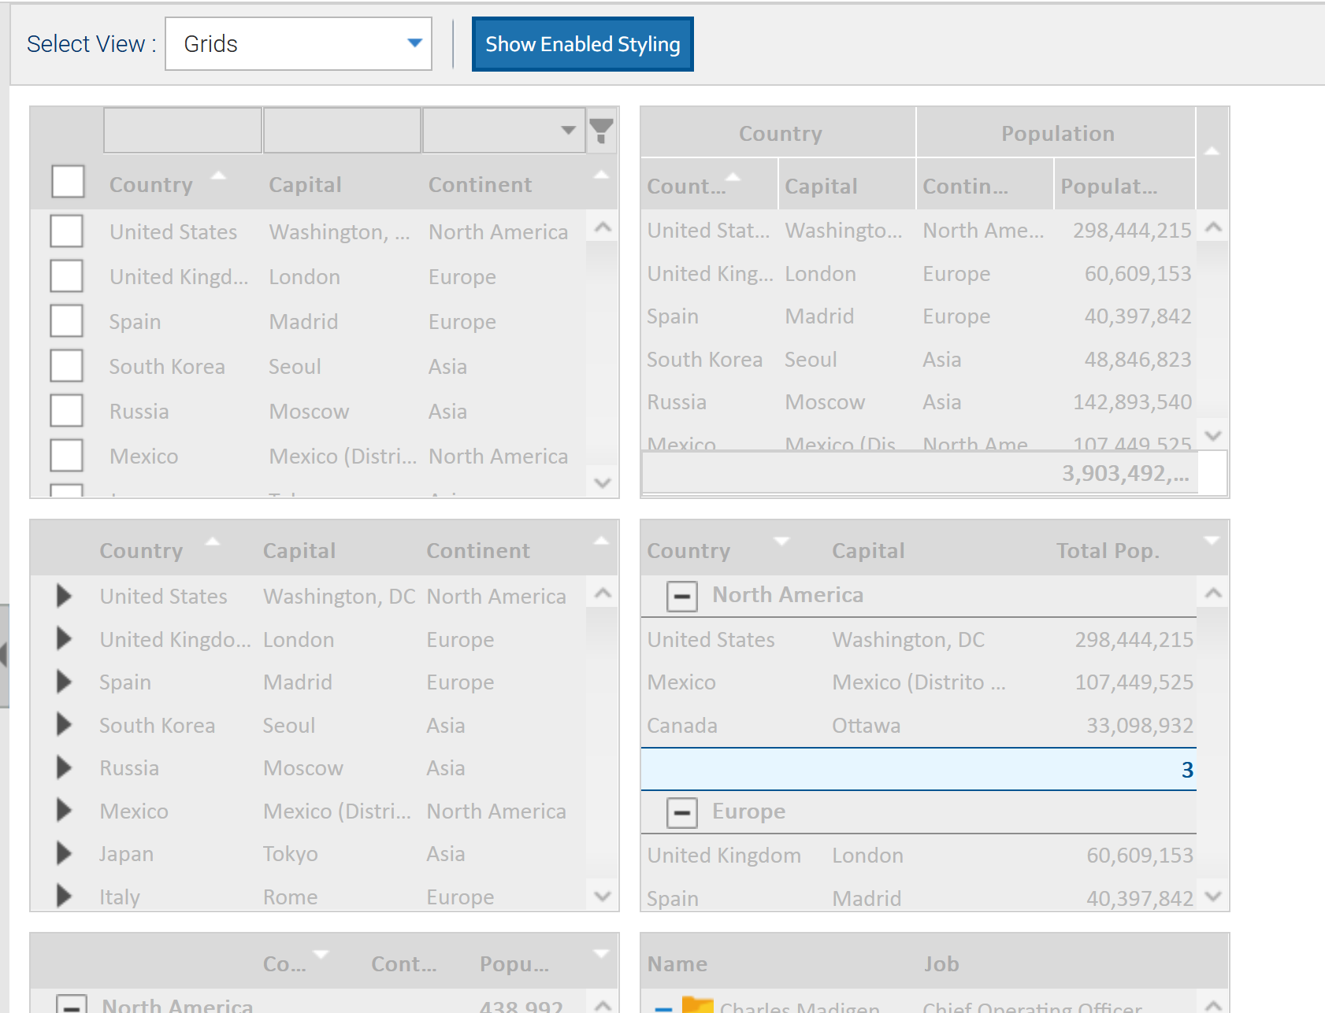Open the Continent filter dropdown arrow
Image resolution: width=1325 pixels, height=1013 pixels.
568,130
